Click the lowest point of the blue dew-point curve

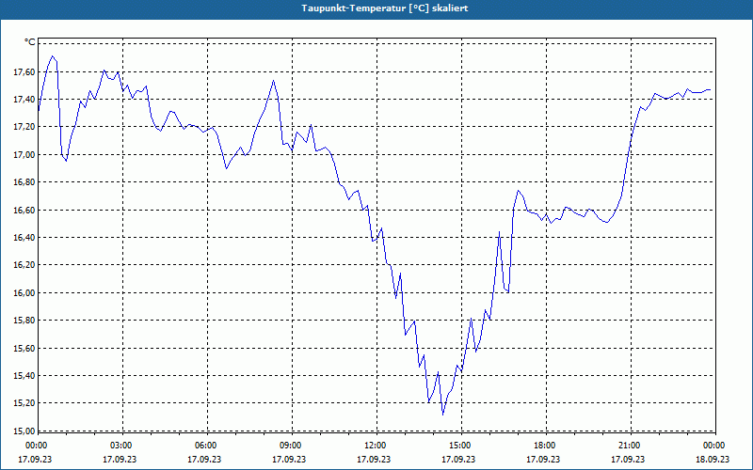(442, 415)
